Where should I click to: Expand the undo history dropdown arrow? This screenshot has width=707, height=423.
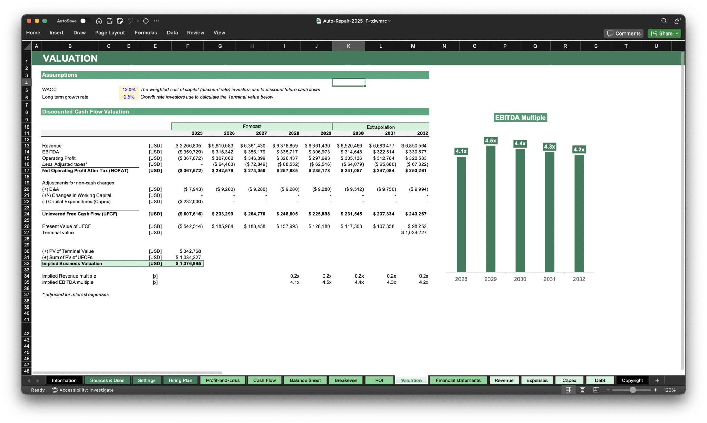pos(138,21)
